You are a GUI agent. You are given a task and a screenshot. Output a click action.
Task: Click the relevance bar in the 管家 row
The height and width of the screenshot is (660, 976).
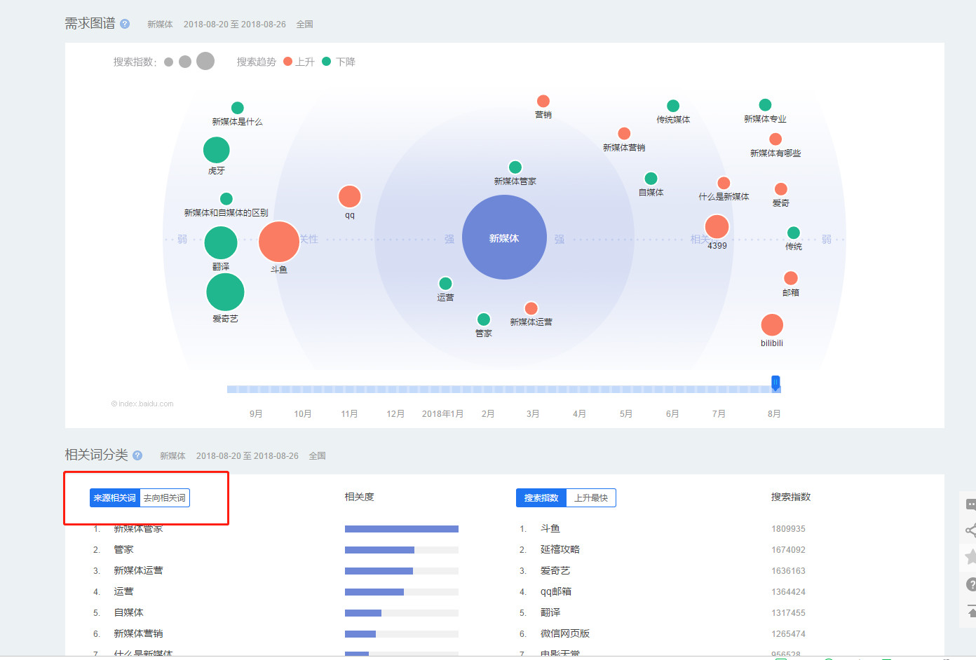coord(402,550)
